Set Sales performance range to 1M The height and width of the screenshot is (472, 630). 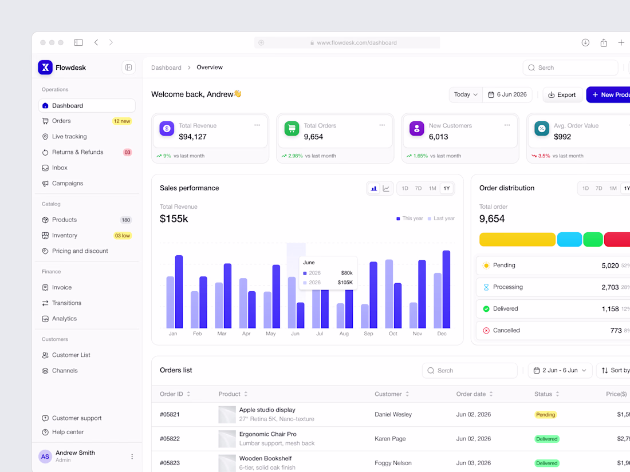pos(432,188)
